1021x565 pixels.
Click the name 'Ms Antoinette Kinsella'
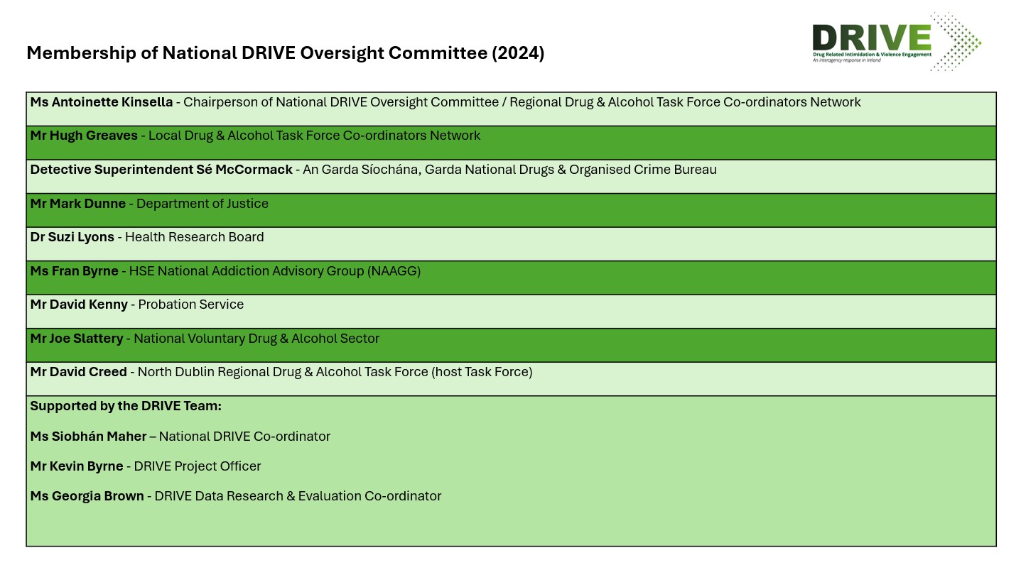click(x=102, y=102)
